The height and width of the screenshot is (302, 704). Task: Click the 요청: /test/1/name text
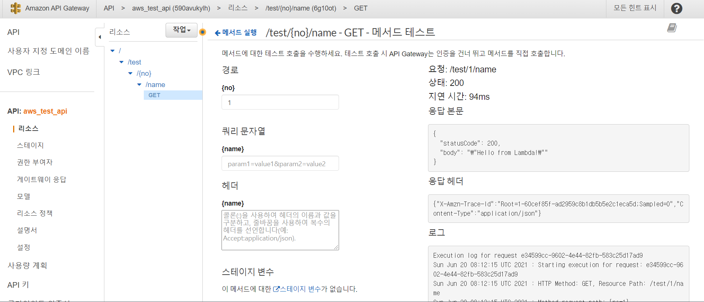click(462, 69)
